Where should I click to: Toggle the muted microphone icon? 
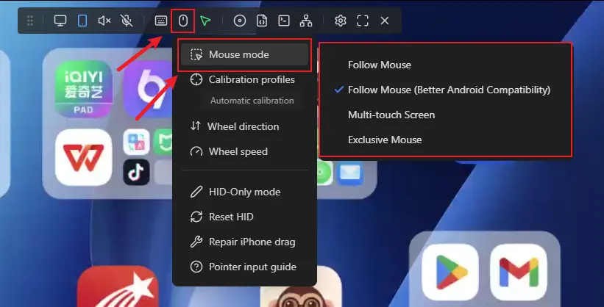pyautogui.click(x=127, y=21)
